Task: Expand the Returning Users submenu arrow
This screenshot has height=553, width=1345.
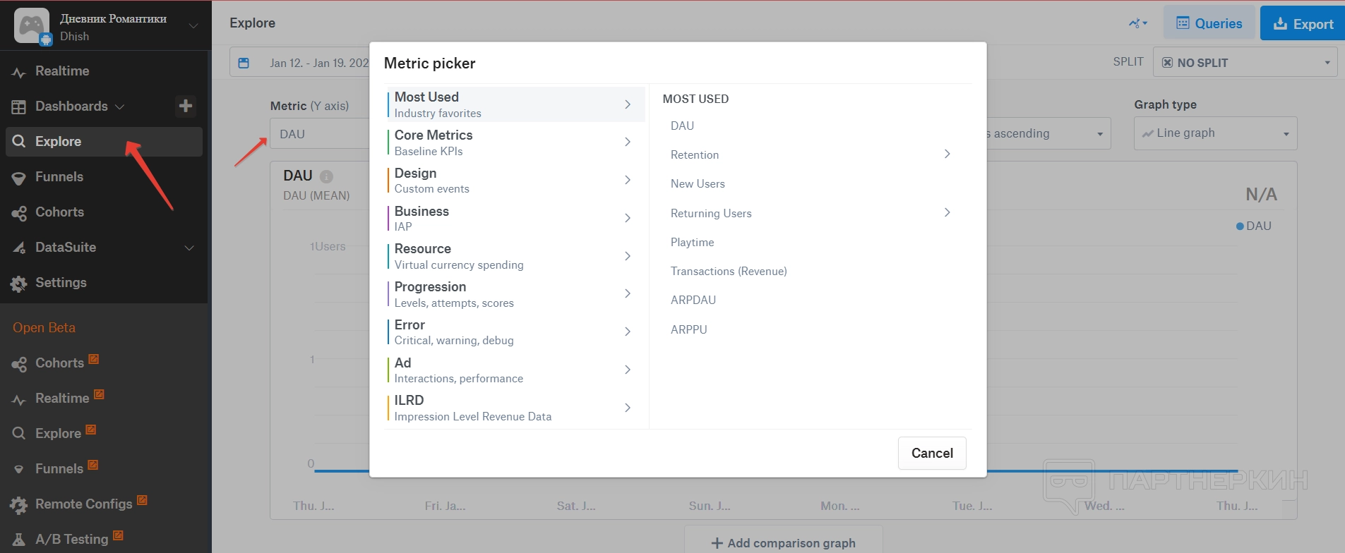Action: pos(947,212)
